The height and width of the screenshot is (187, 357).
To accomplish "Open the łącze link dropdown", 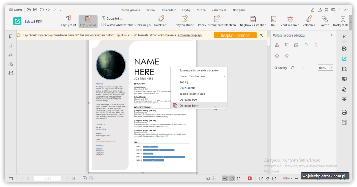I will [325, 21].
